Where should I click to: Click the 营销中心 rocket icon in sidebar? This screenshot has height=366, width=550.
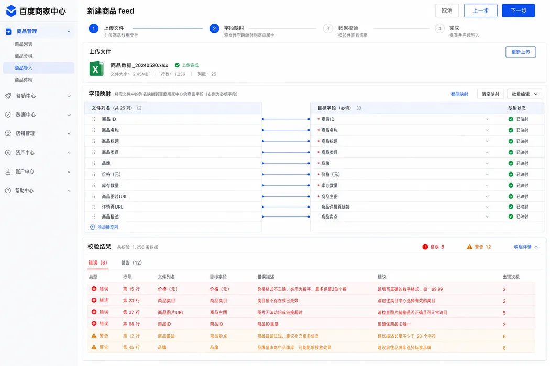point(8,96)
